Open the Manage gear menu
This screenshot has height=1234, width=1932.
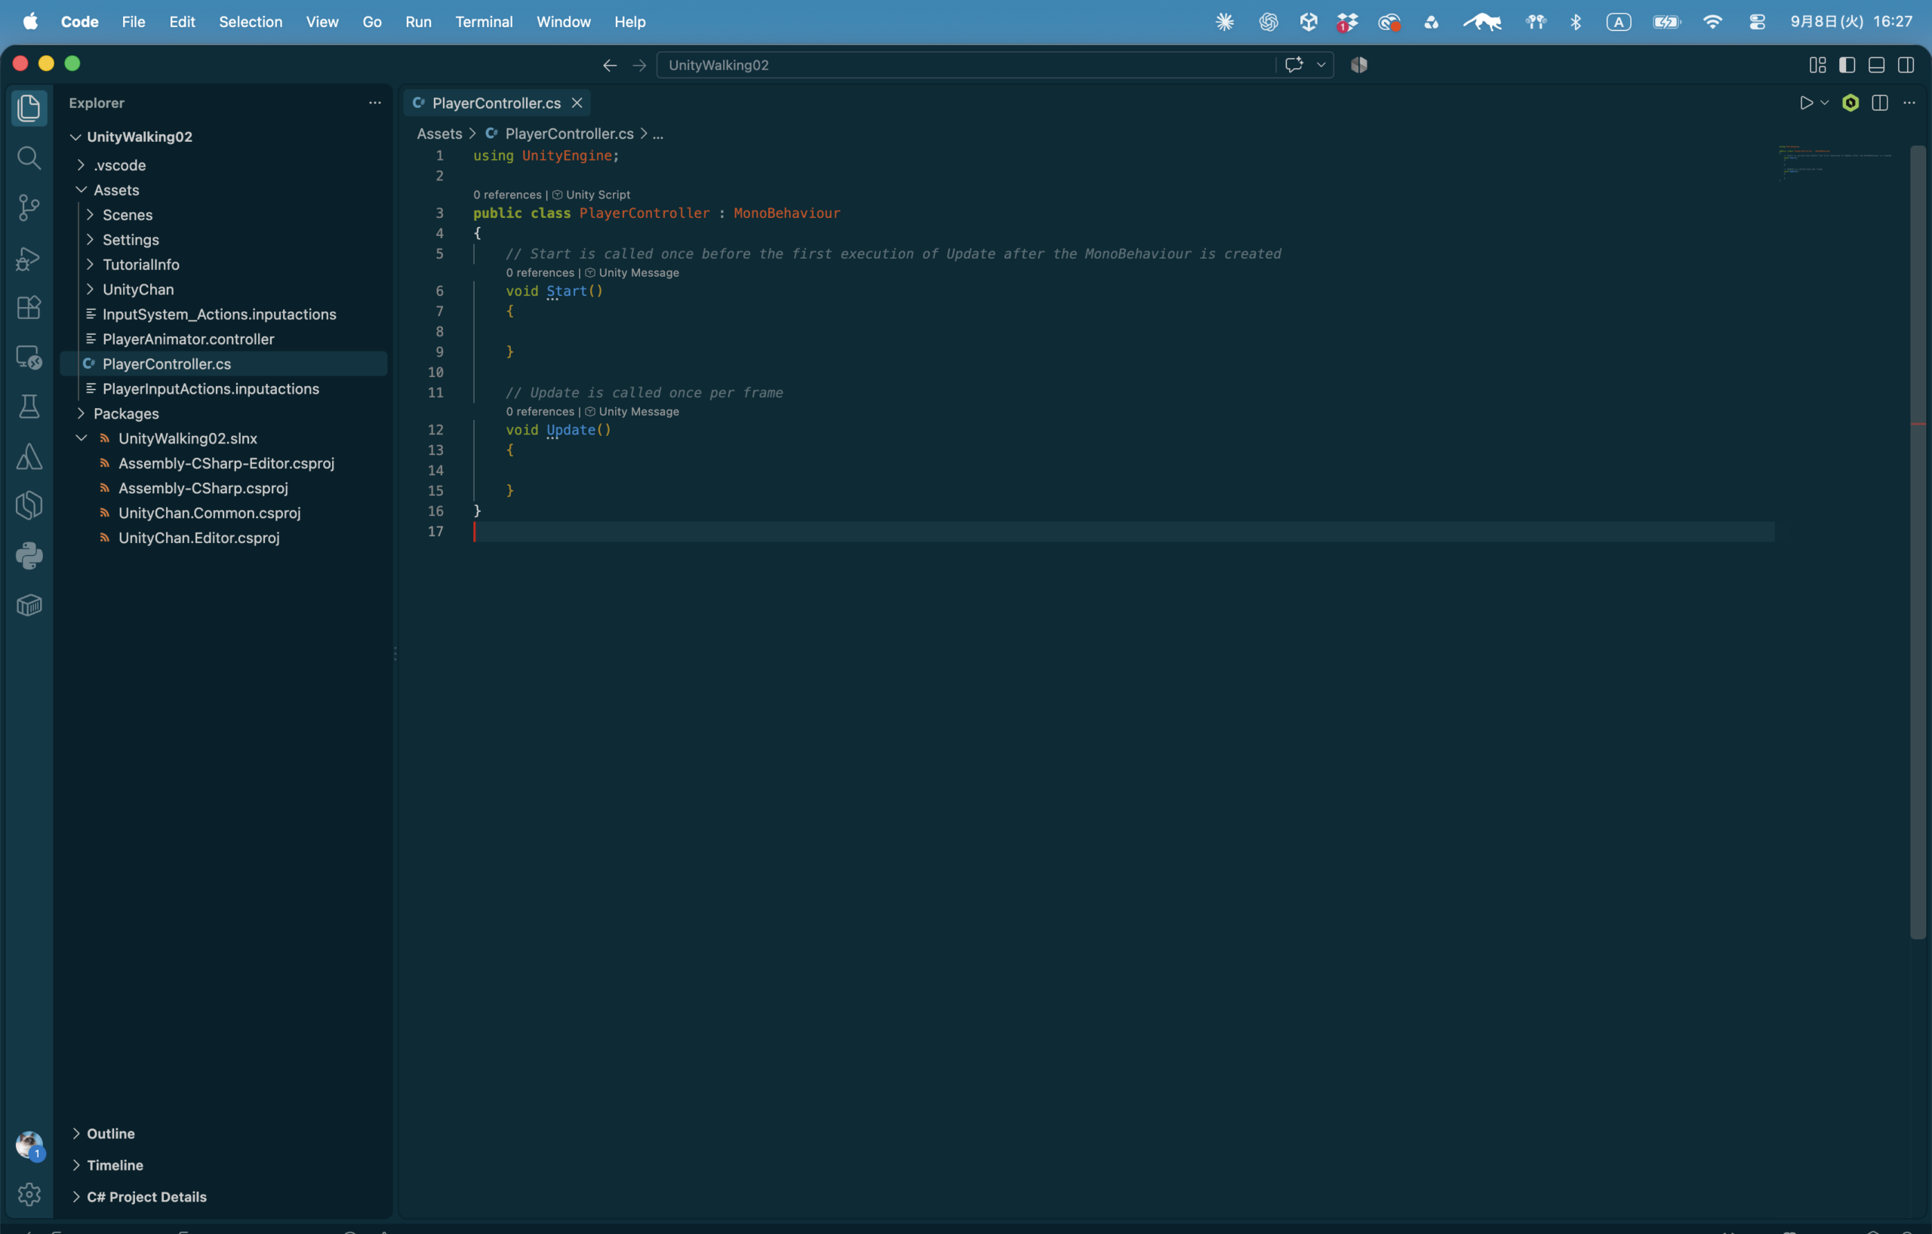[x=29, y=1194]
